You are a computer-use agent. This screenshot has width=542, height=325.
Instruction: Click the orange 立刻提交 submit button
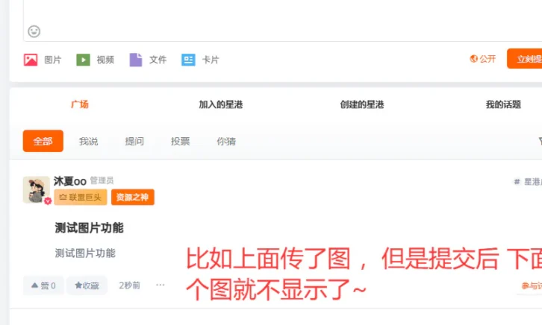(x=524, y=59)
